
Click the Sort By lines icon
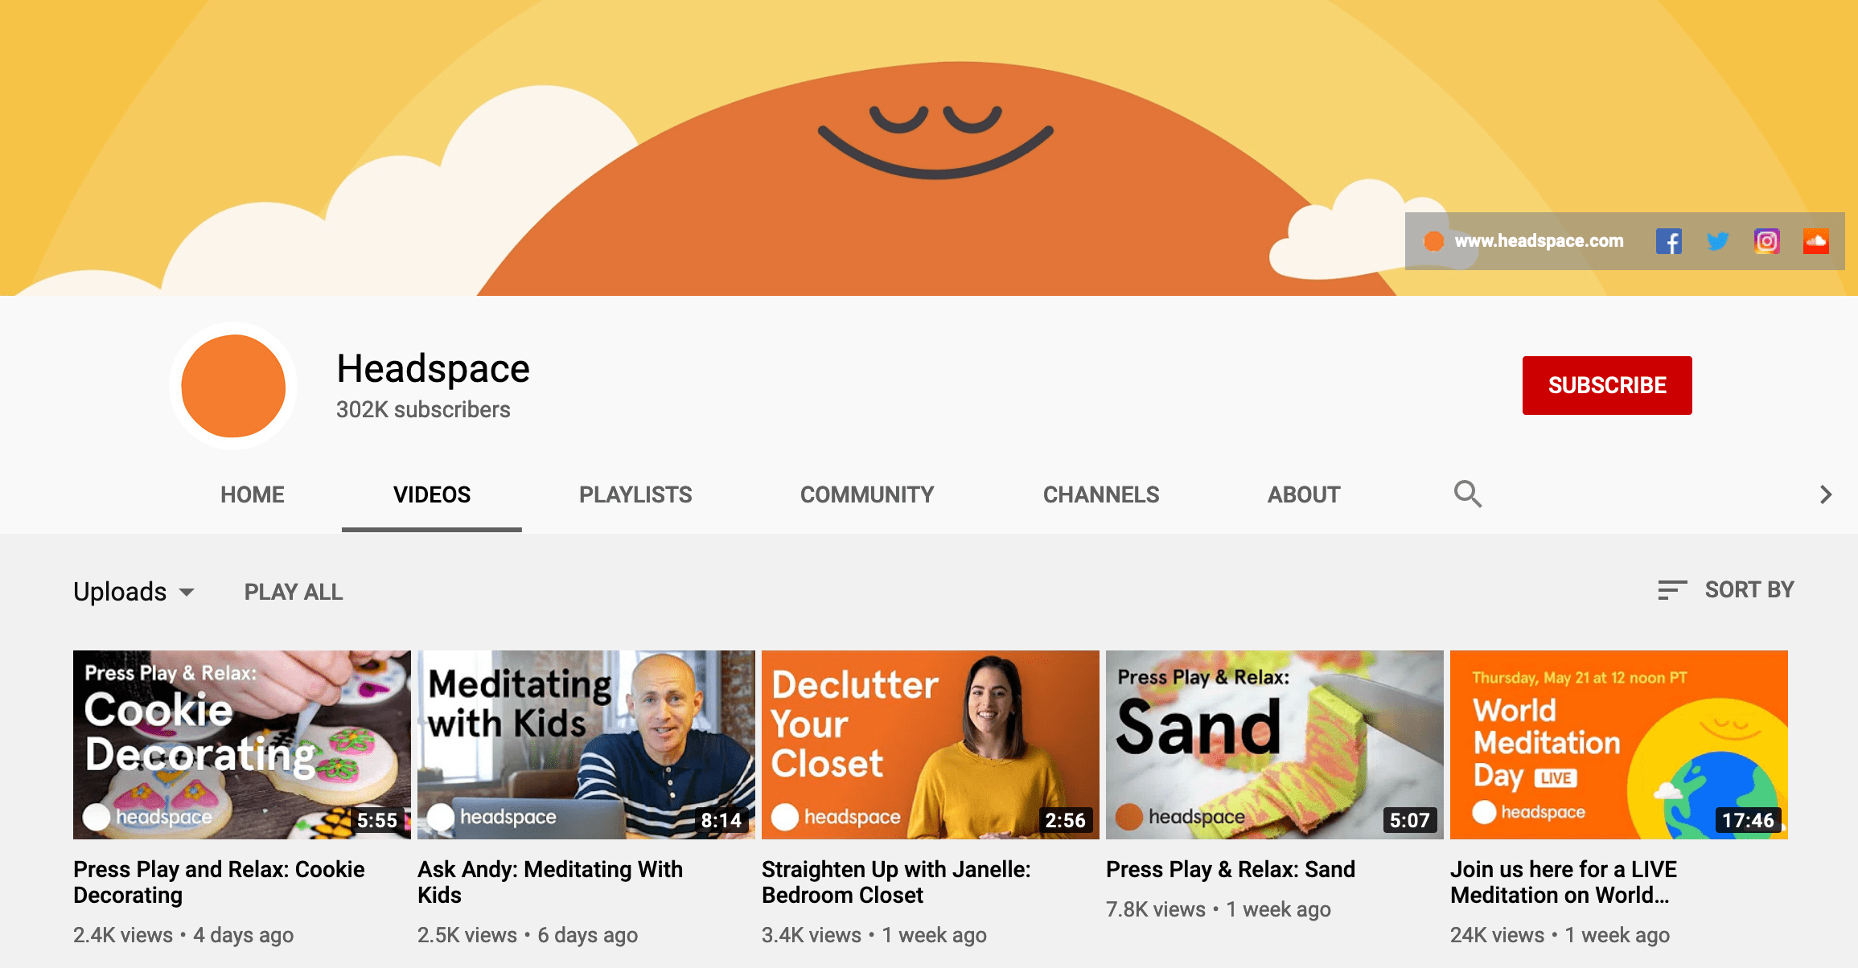(x=1671, y=590)
